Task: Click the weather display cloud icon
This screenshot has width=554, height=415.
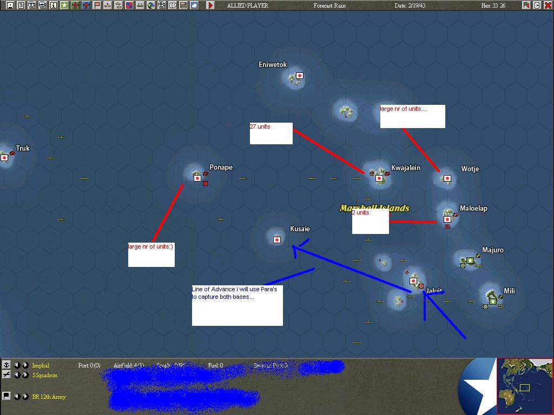Action: click(x=194, y=5)
